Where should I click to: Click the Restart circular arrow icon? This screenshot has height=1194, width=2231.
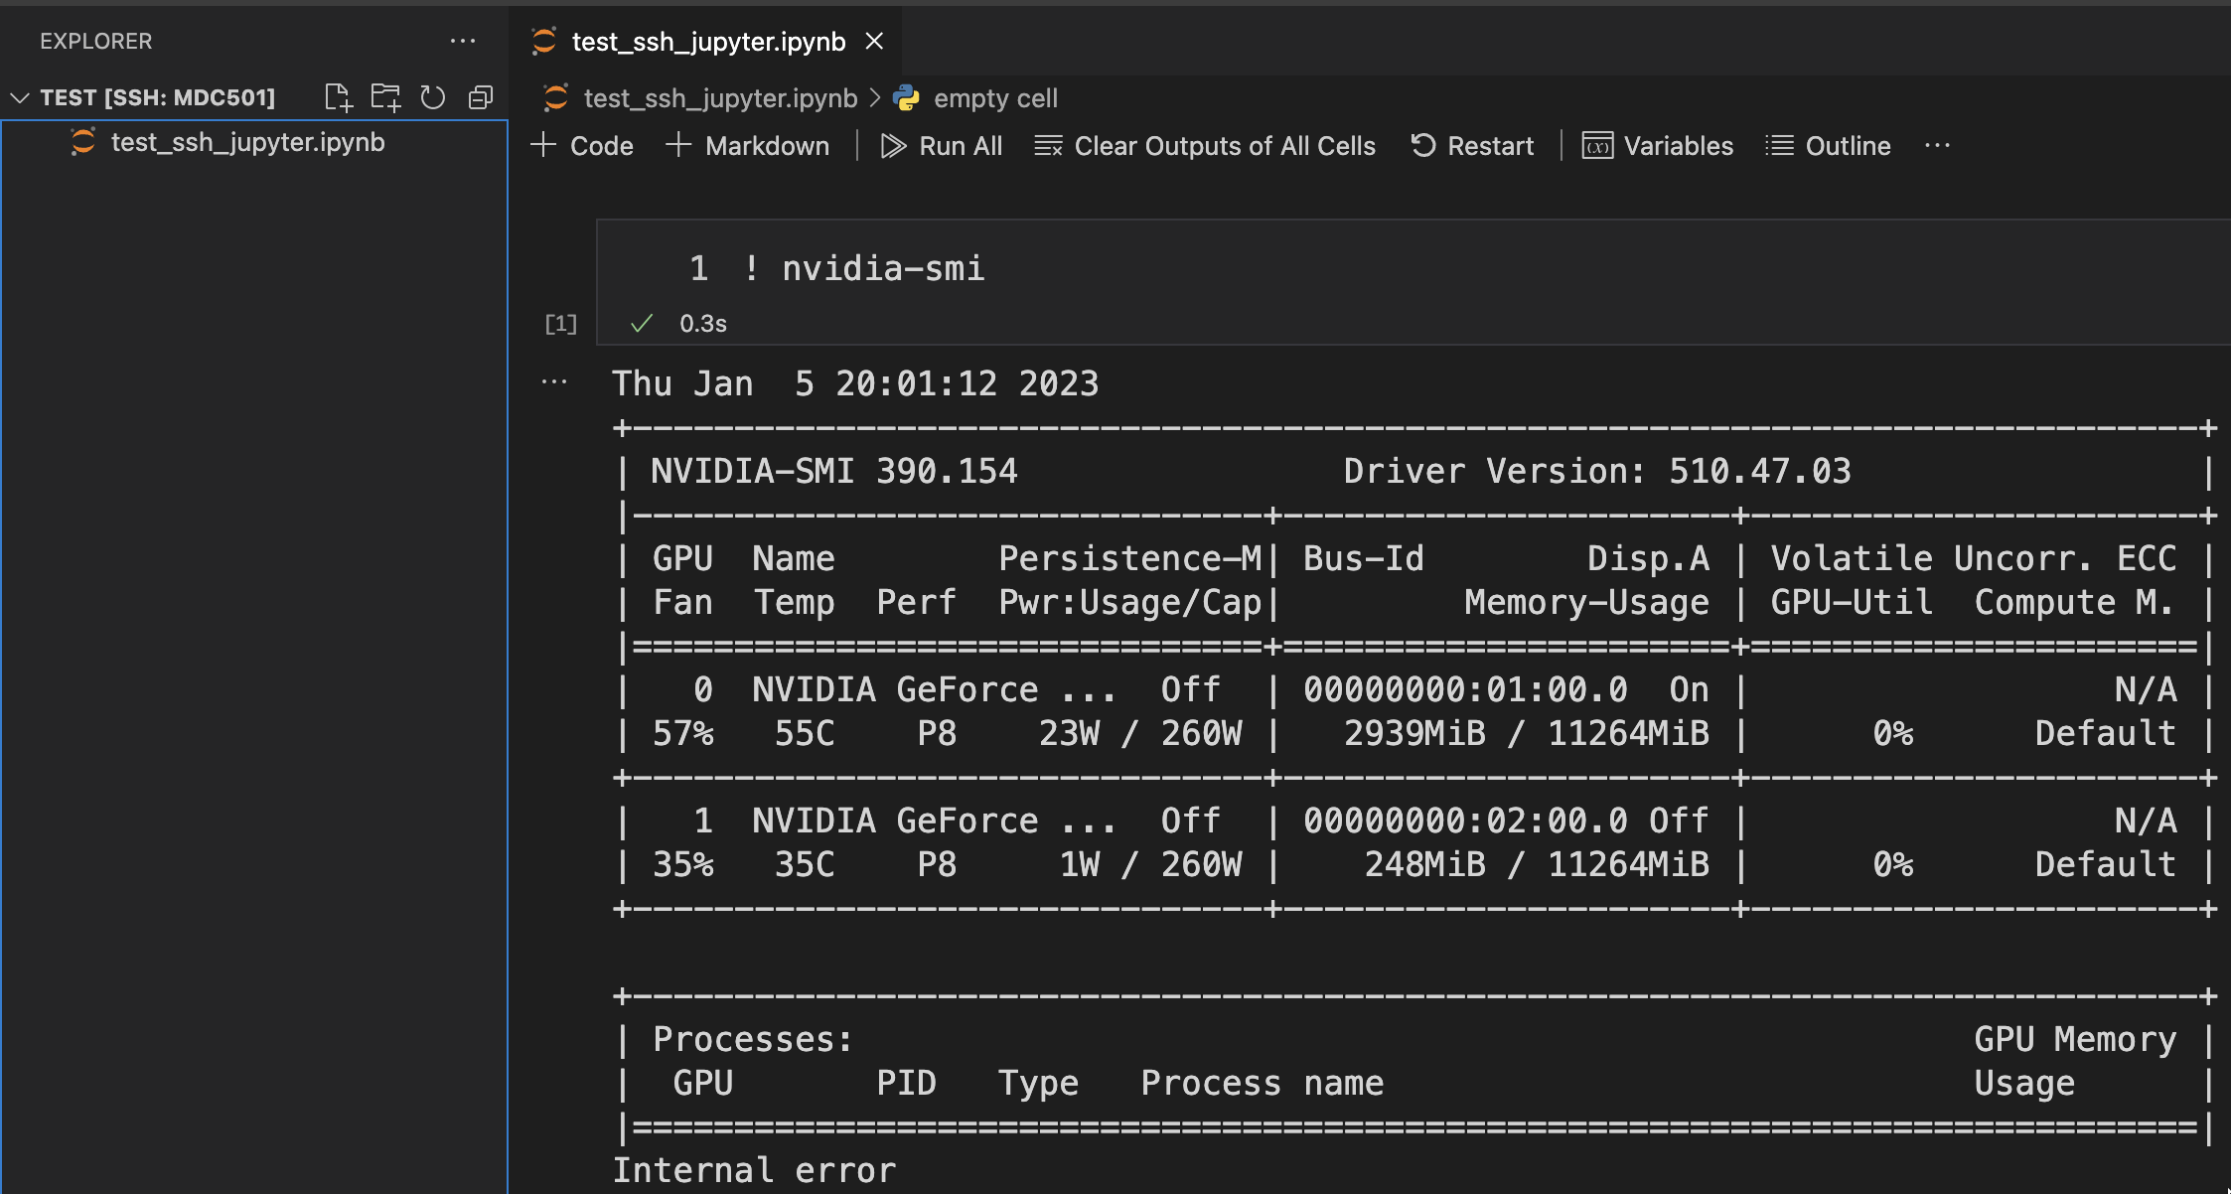(x=1423, y=145)
